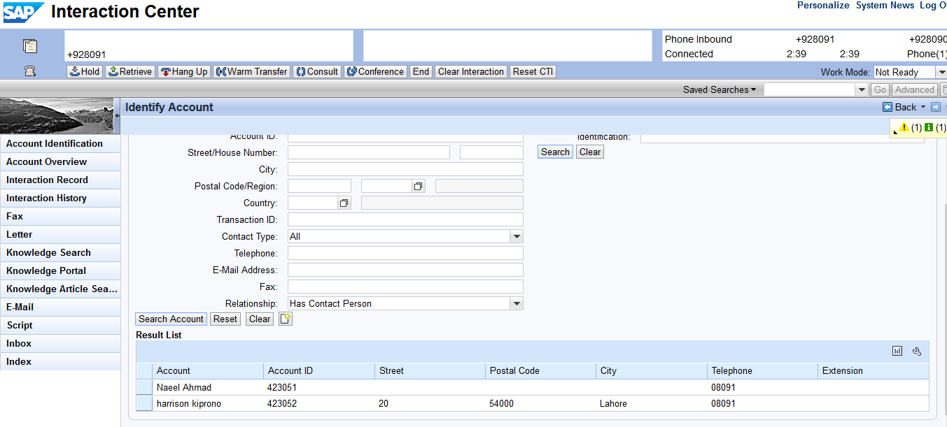Go to Interaction History in sidebar

(46, 198)
